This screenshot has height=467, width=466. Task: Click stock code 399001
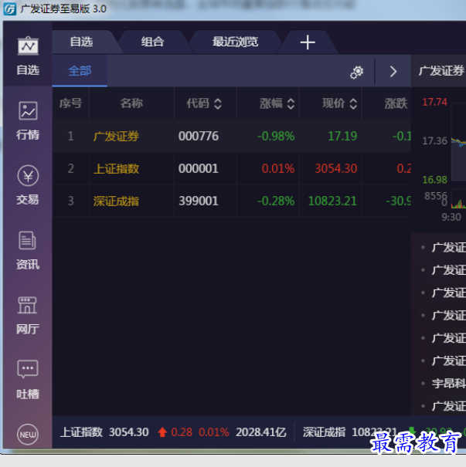(x=199, y=201)
